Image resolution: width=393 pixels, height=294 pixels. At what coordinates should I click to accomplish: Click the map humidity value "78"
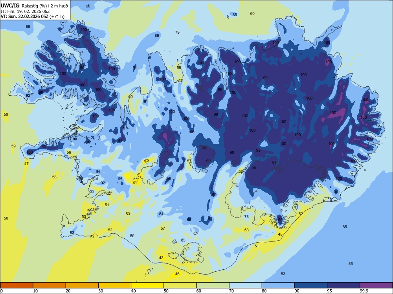click(x=246, y=216)
